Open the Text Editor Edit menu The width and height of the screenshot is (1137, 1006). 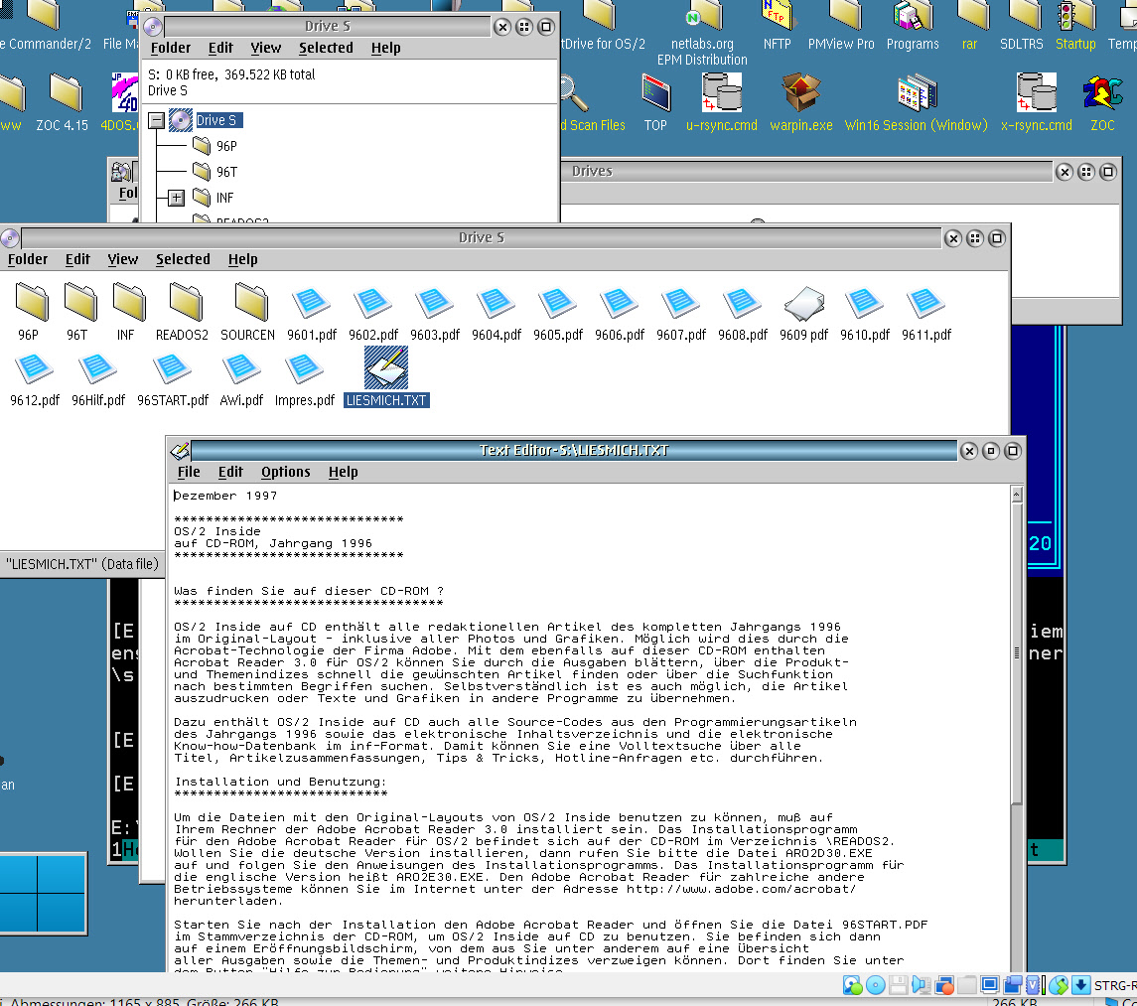point(230,472)
